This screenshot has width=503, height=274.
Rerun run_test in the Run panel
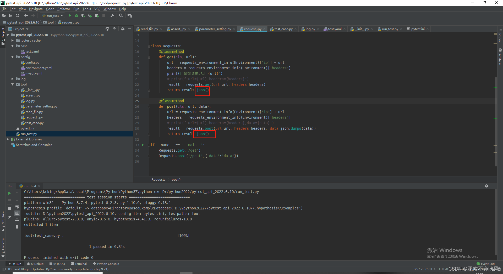9,193
